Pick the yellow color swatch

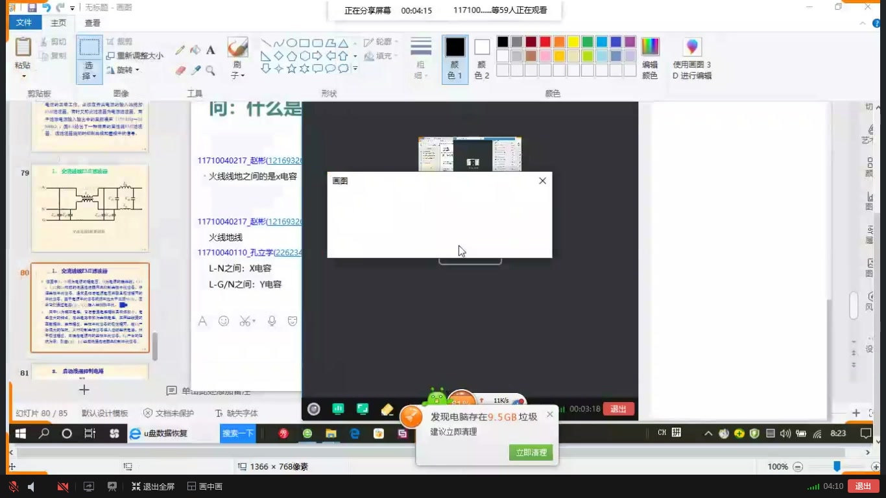(573, 42)
